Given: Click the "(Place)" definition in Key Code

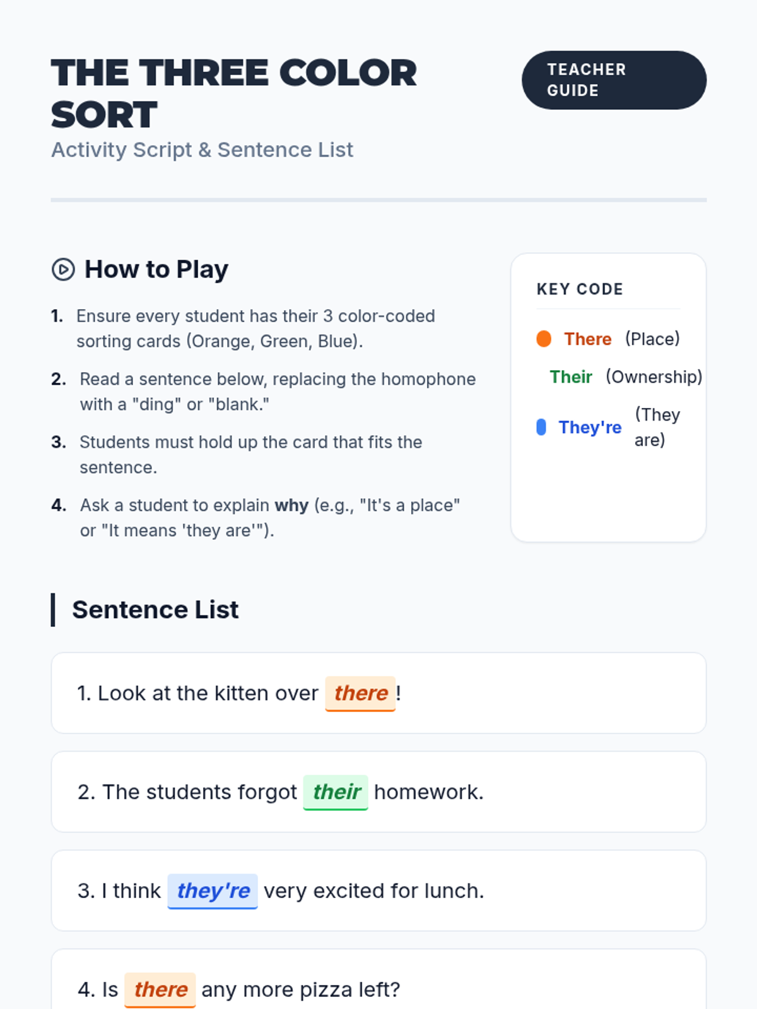Looking at the screenshot, I should tap(652, 339).
